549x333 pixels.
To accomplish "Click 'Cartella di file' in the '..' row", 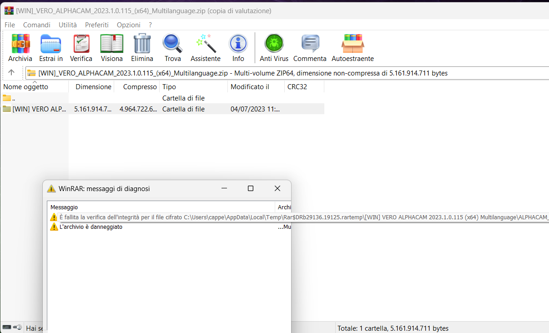I will pyautogui.click(x=183, y=98).
